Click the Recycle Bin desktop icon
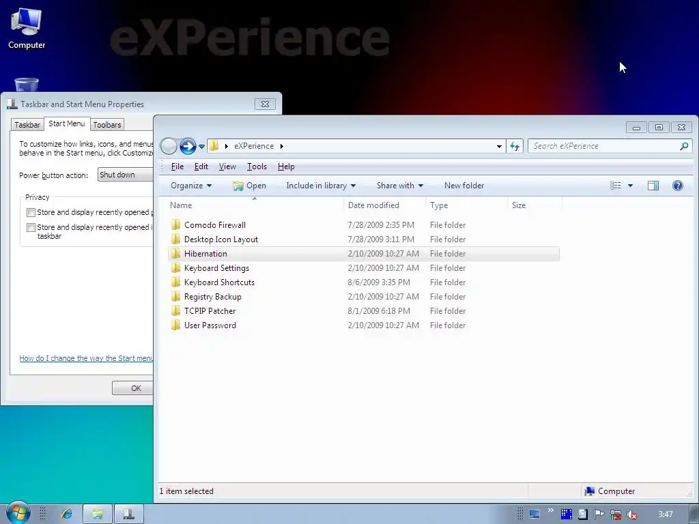This screenshot has width=699, height=524. [27, 85]
